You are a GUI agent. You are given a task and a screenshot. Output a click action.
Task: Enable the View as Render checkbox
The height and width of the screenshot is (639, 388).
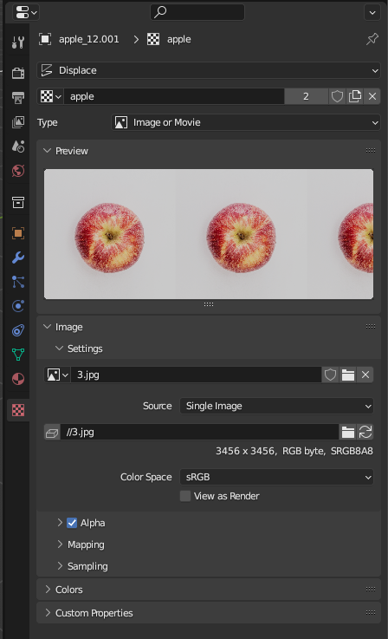[x=185, y=496]
